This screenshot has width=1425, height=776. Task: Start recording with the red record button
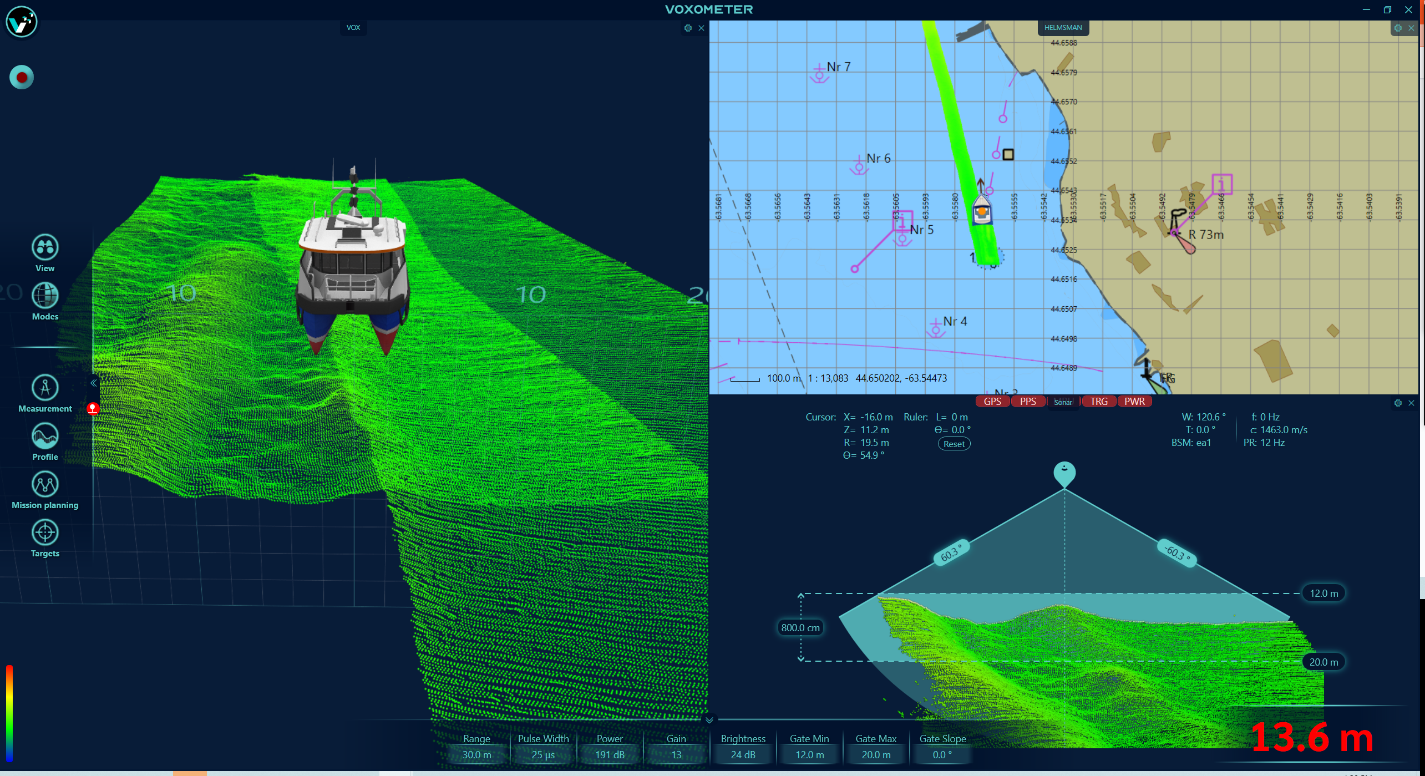(22, 77)
